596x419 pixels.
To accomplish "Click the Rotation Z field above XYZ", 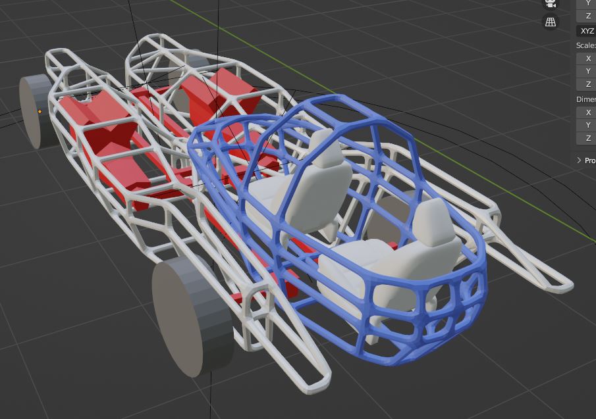I will point(586,16).
